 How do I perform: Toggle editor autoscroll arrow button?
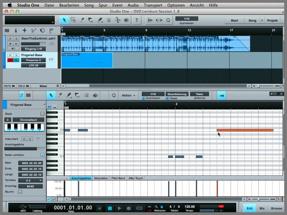[221, 95]
